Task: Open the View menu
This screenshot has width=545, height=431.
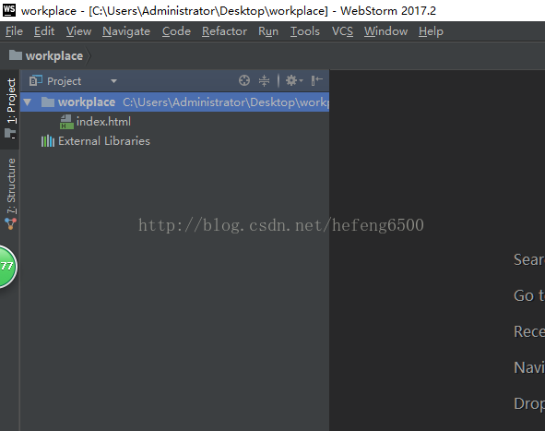Action: pyautogui.click(x=78, y=31)
